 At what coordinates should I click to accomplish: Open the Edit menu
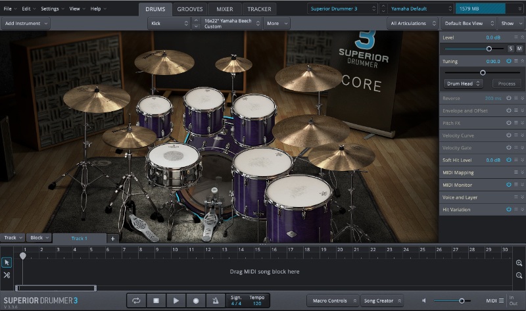coord(28,9)
